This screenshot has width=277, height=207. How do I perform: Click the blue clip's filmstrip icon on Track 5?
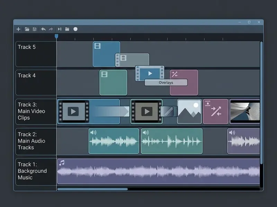(97, 46)
